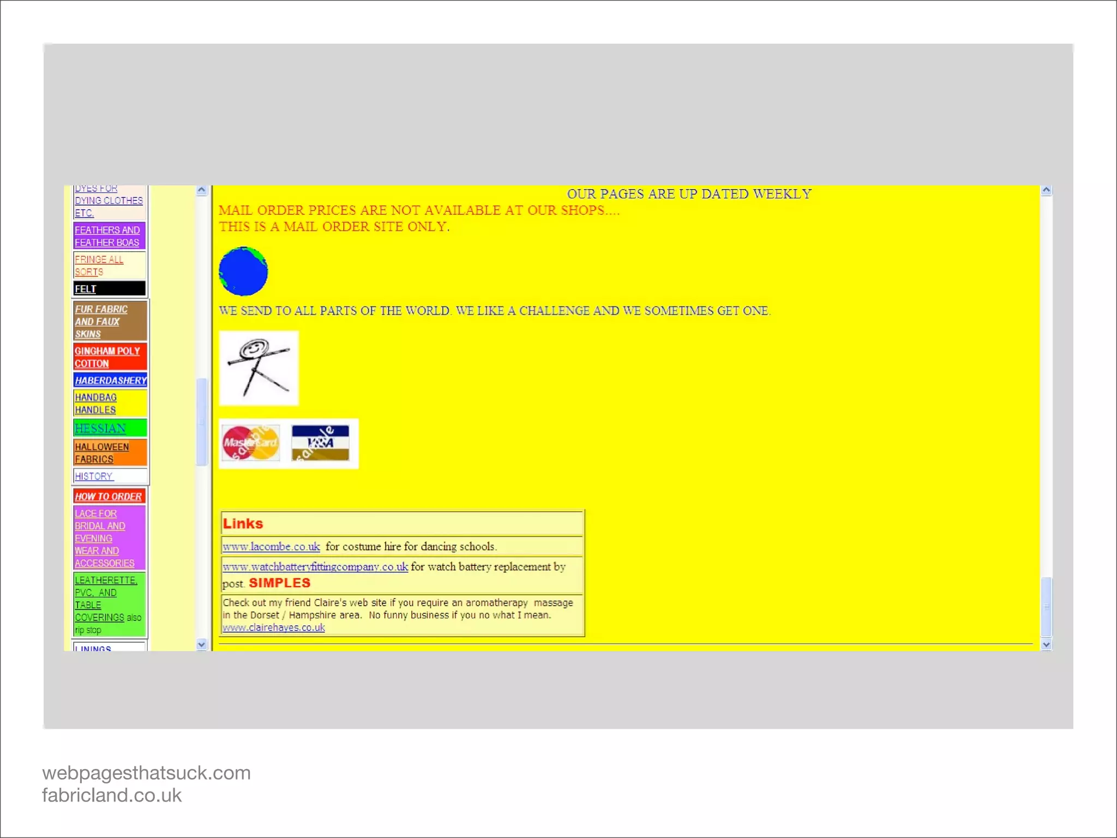Click the Visa card logo
The width and height of the screenshot is (1117, 838).
tap(320, 442)
